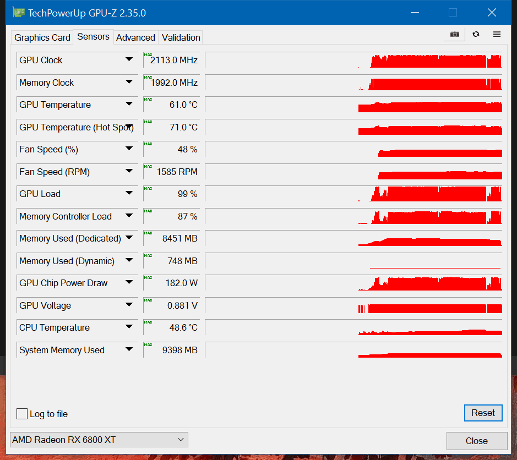Click the Reset button
Image resolution: width=517 pixels, height=460 pixels.
click(483, 413)
